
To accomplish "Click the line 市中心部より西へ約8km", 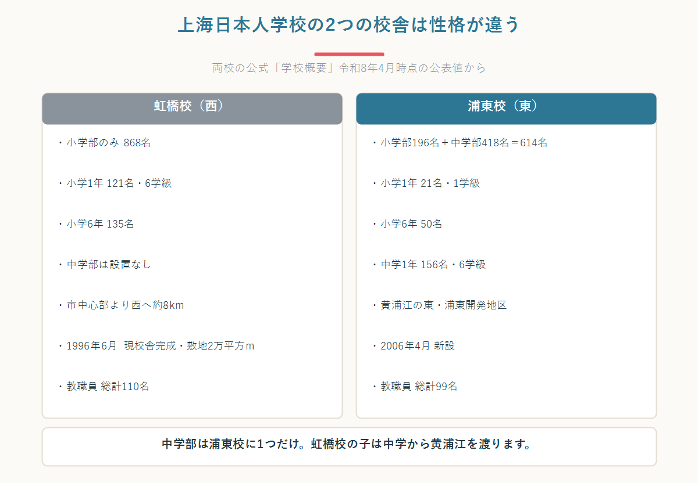I will coord(120,305).
